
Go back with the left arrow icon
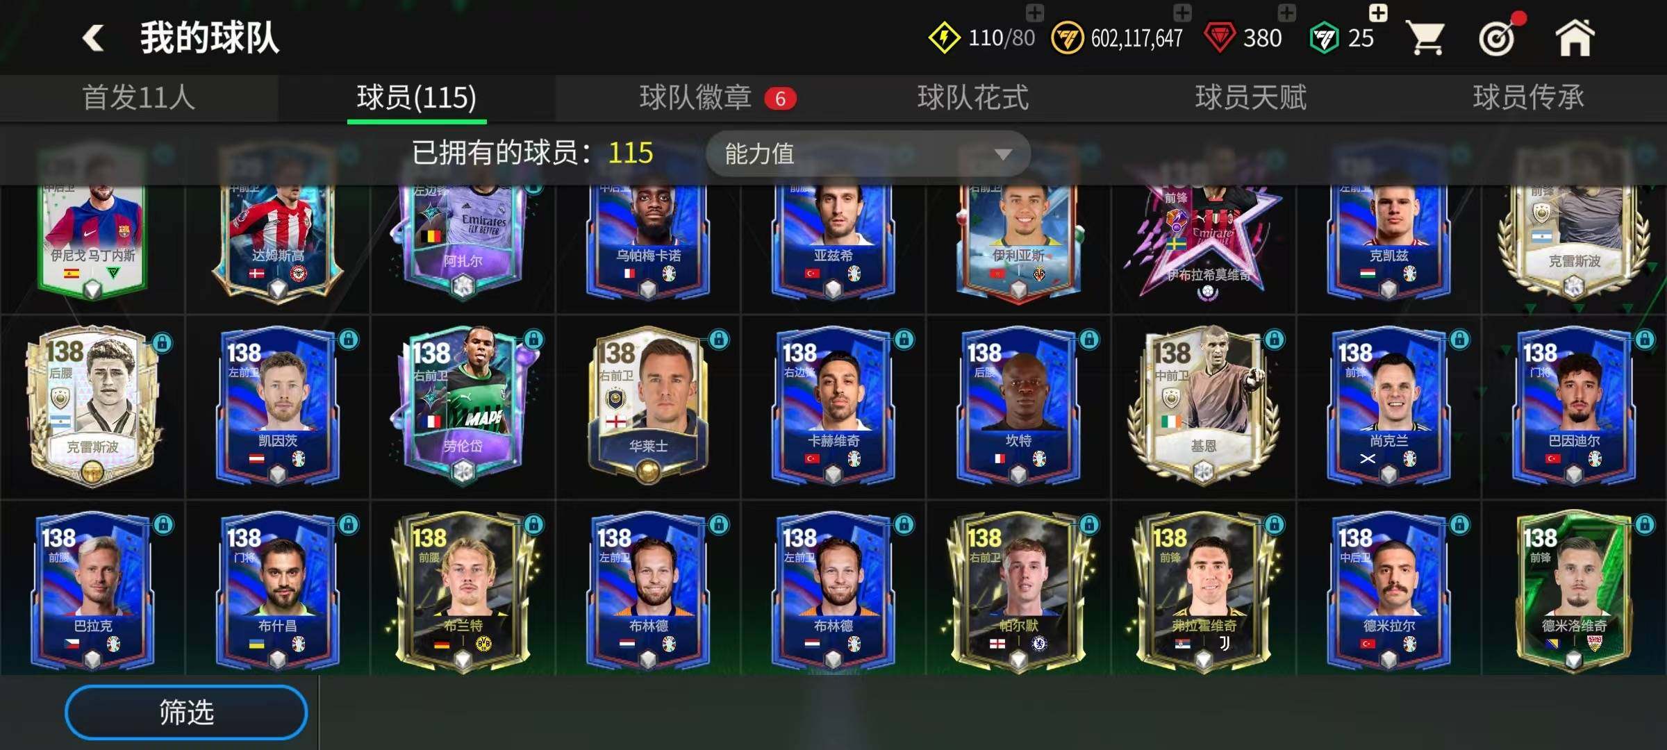pos(93,37)
